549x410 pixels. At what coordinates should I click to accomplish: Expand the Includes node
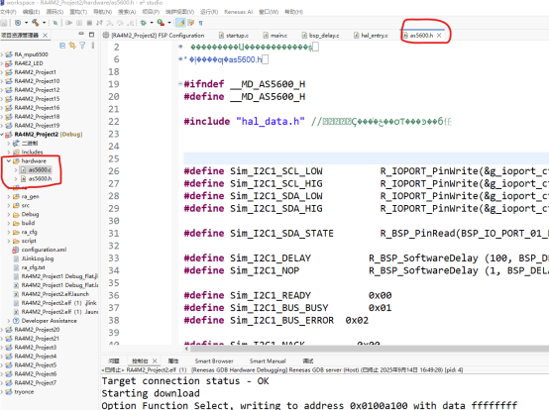[9, 153]
